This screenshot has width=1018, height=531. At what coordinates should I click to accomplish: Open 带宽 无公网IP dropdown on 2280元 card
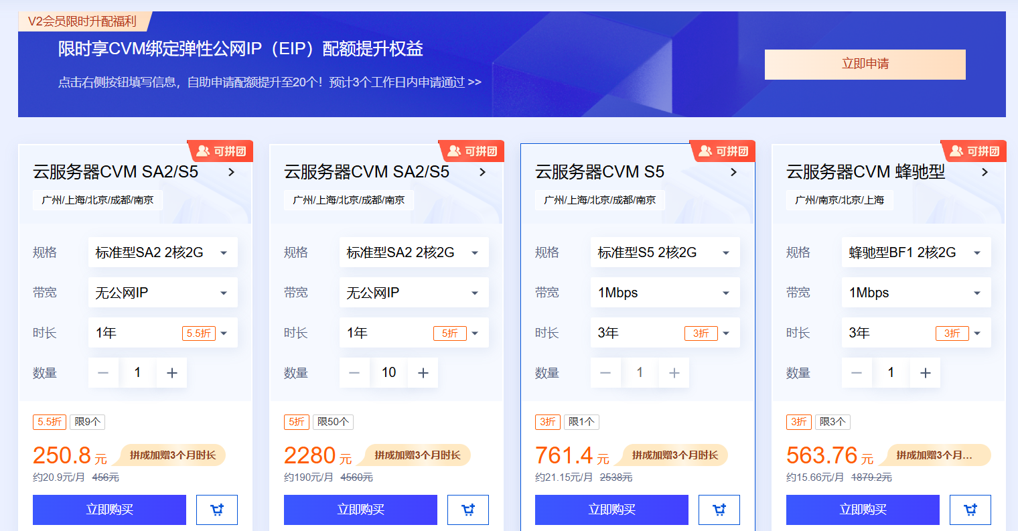(x=414, y=293)
